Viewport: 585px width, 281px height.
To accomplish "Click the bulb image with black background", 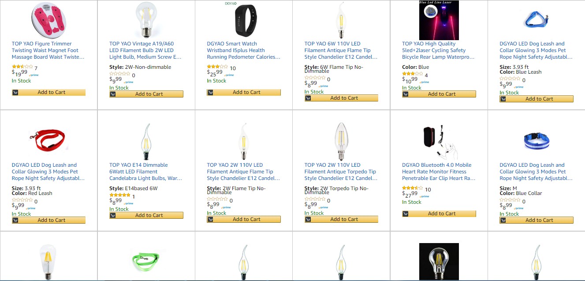I will [439, 261].
